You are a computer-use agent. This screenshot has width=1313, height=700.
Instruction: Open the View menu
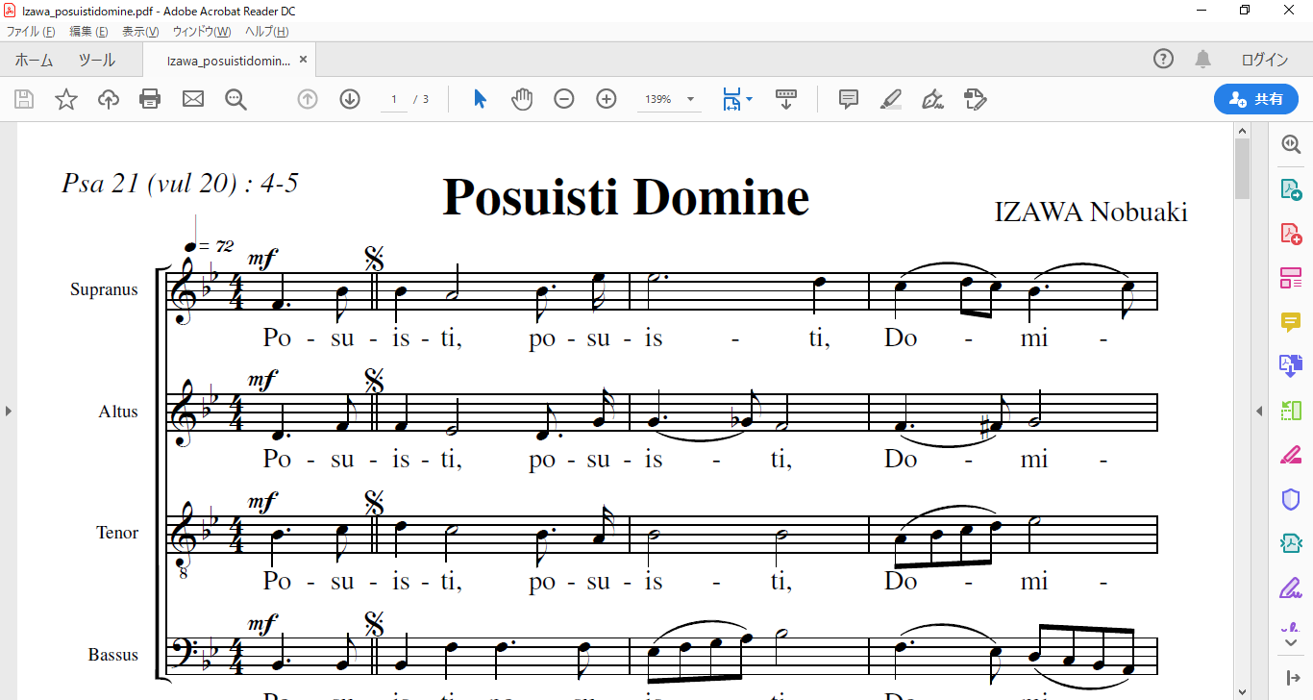(140, 32)
